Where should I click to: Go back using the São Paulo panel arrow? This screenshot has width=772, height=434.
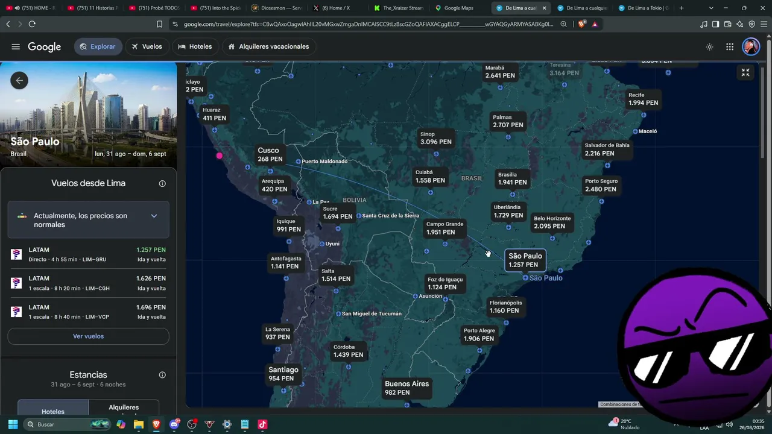click(19, 80)
